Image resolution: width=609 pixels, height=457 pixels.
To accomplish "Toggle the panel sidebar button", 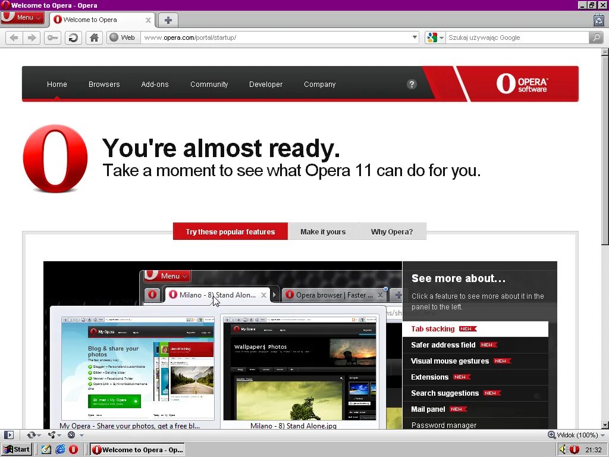I will pos(8,435).
